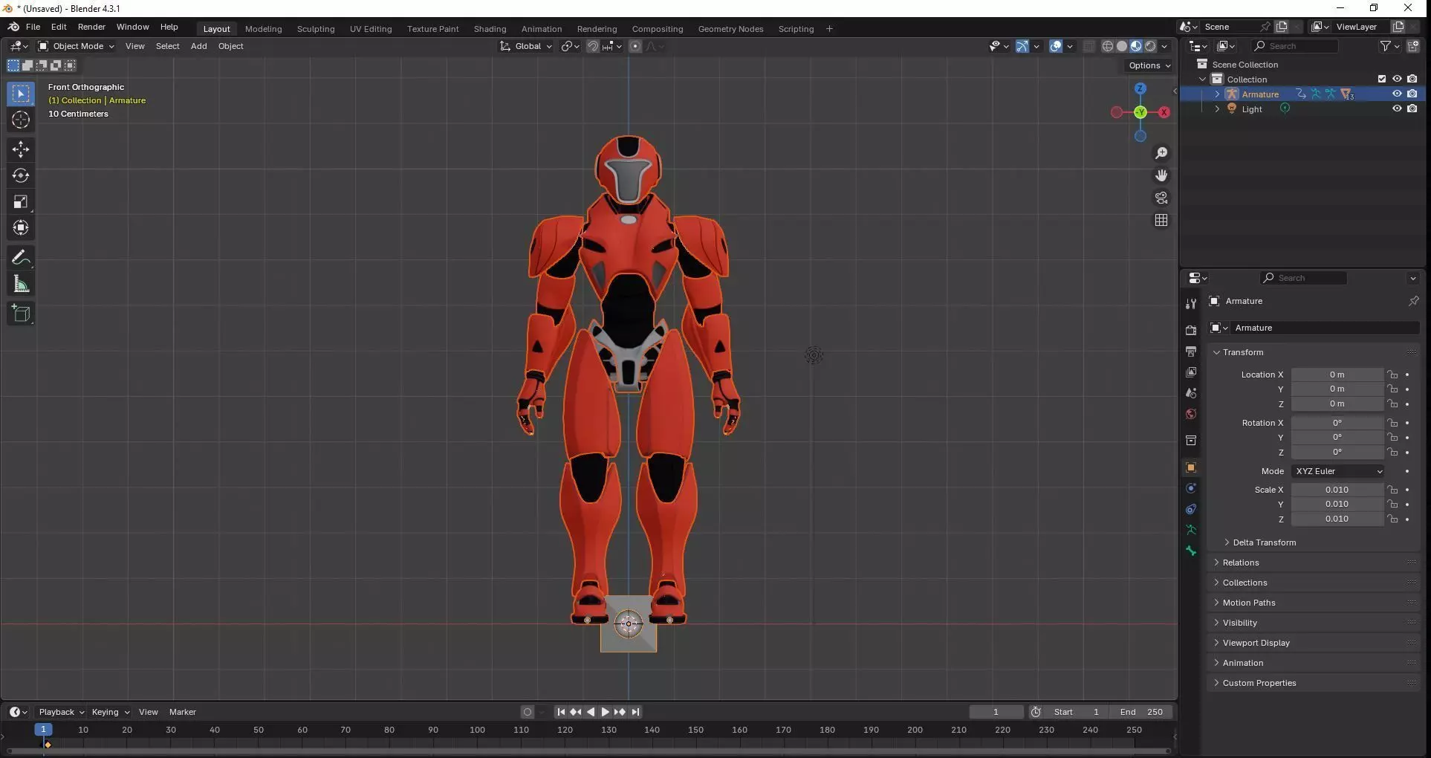Viewport: 1431px width, 758px height.
Task: Open rotation Mode XYZ Euler dropdown
Action: pyautogui.click(x=1338, y=471)
